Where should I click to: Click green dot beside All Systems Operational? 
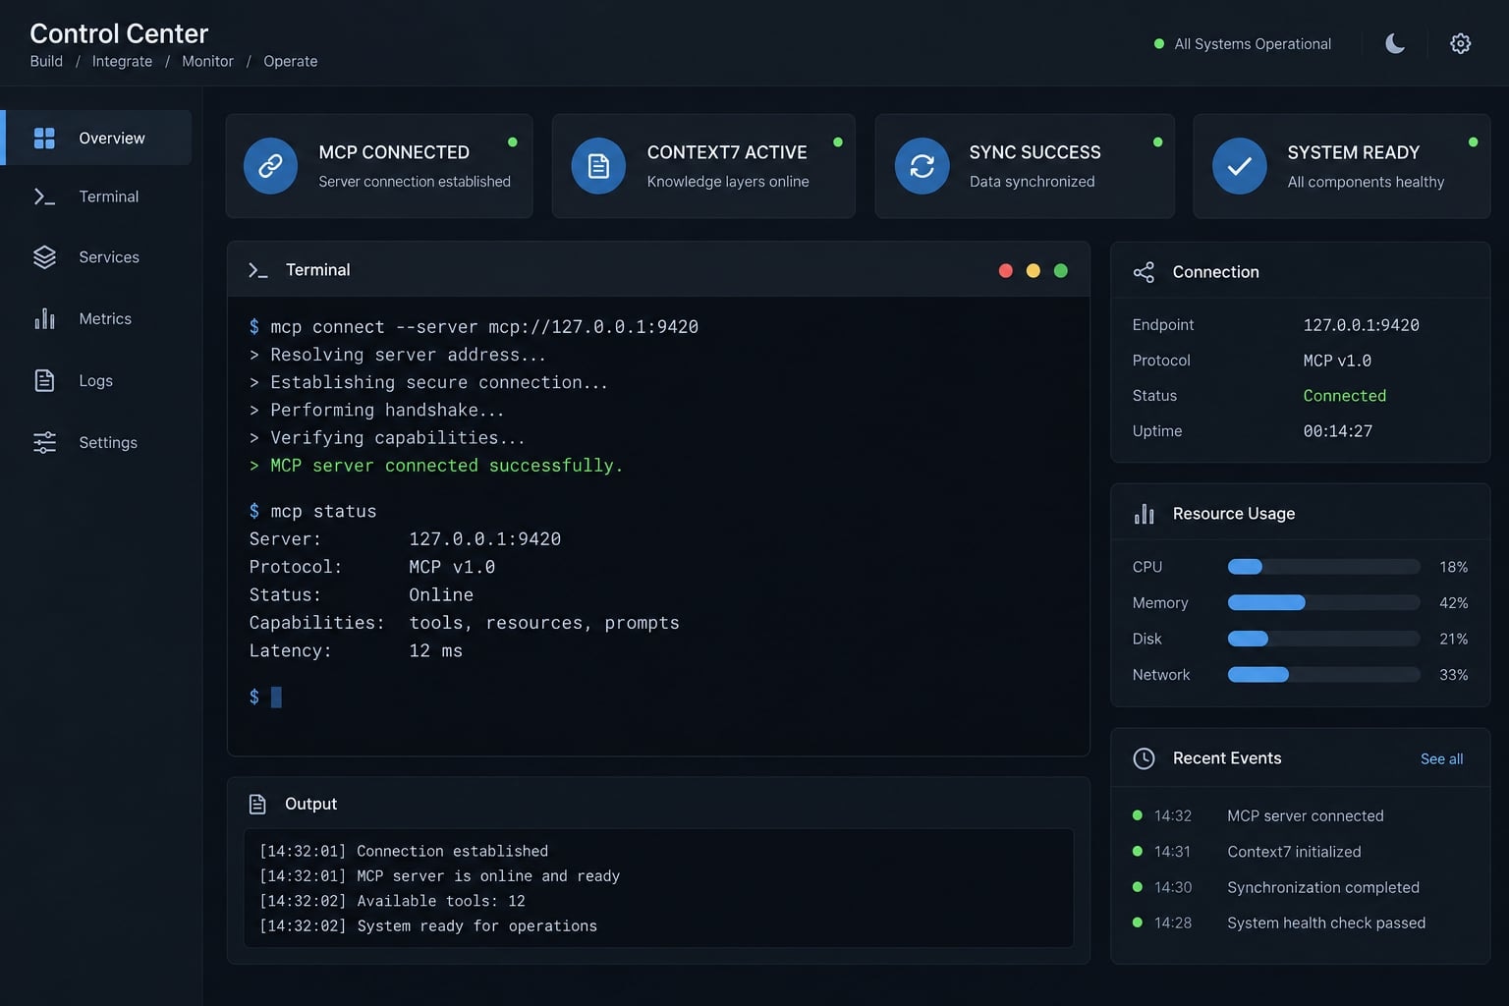click(x=1158, y=44)
